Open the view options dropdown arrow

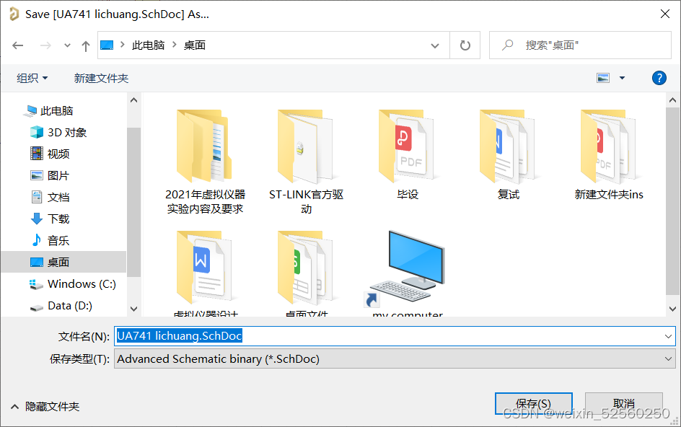(622, 78)
